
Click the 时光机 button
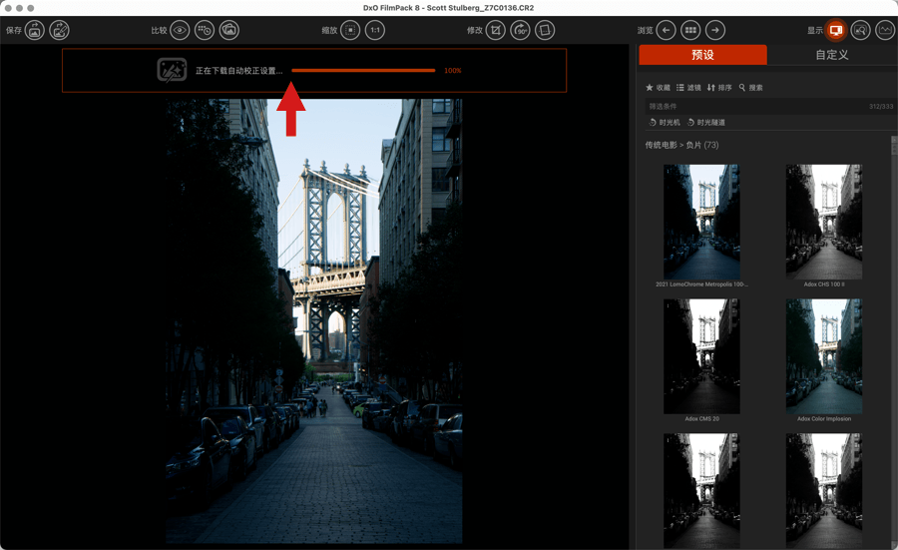click(665, 123)
